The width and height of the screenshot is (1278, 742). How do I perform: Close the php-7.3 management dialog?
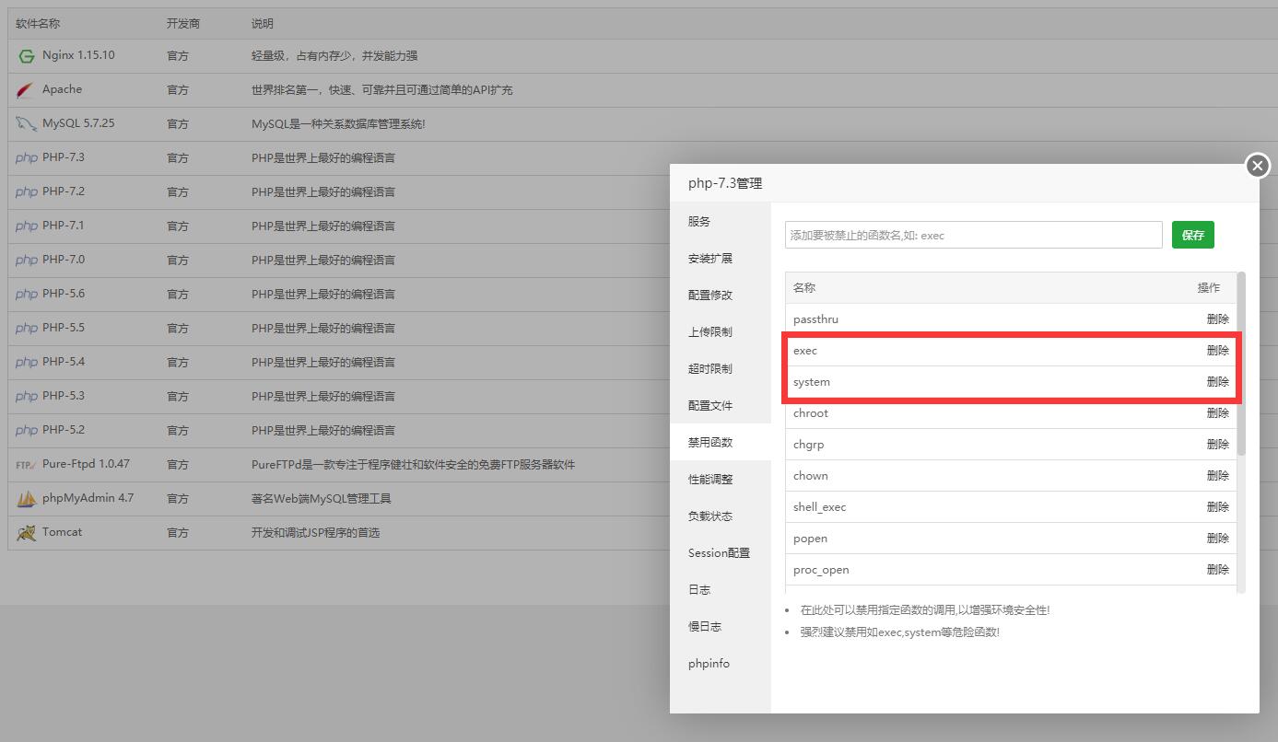[x=1258, y=166]
